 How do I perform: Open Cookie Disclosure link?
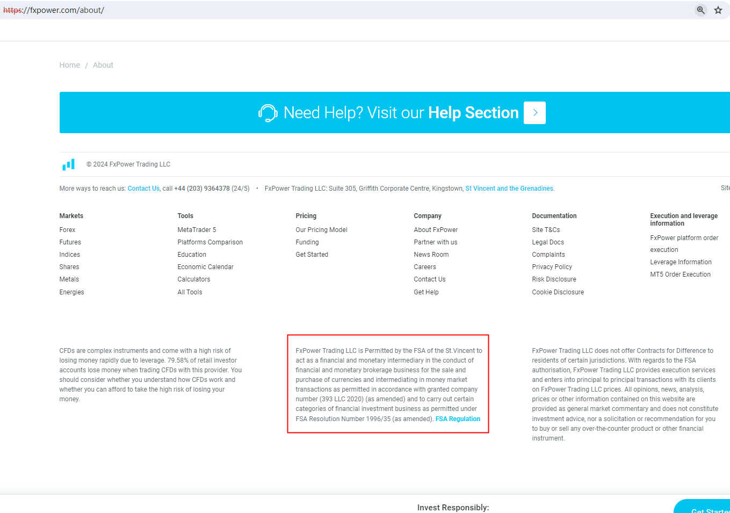(x=558, y=292)
